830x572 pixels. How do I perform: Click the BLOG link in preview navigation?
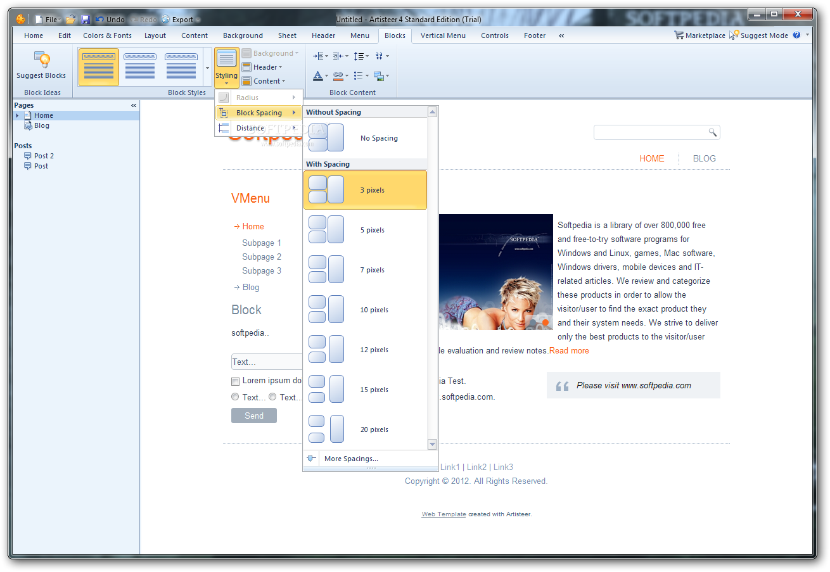(705, 158)
